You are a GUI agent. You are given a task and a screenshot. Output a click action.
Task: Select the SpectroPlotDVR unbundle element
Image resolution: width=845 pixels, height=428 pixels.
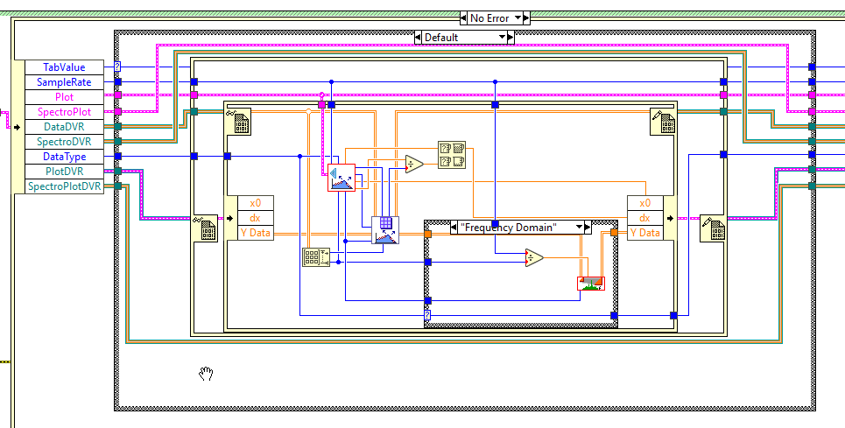64,186
